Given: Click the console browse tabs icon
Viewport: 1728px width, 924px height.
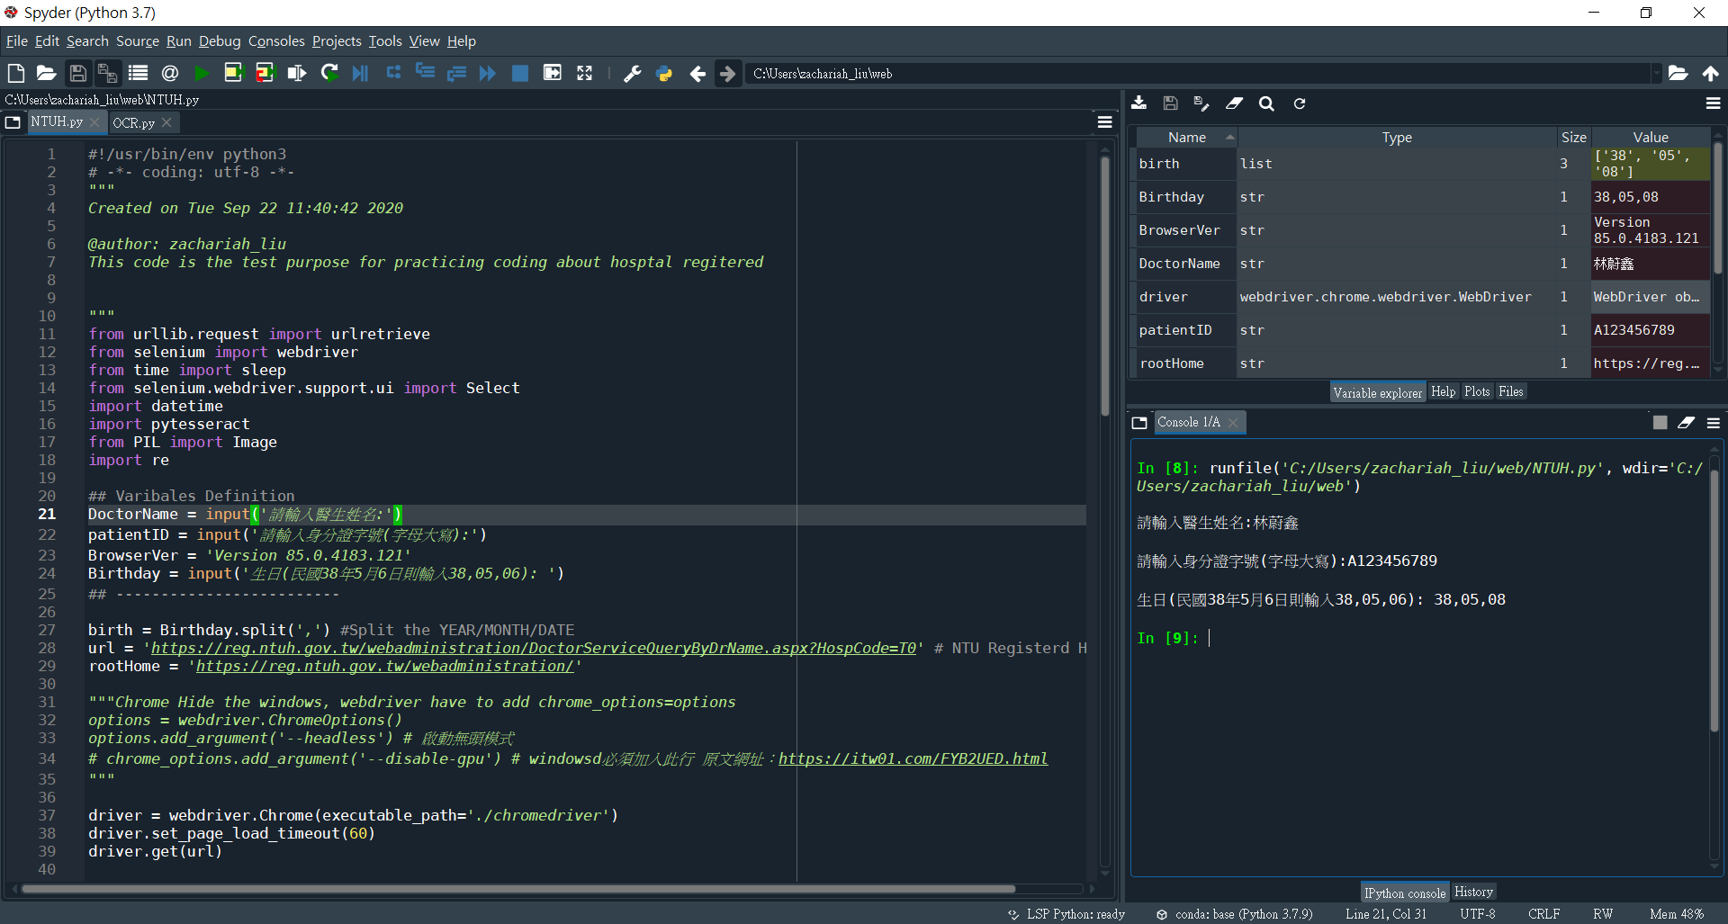Looking at the screenshot, I should 1139,423.
